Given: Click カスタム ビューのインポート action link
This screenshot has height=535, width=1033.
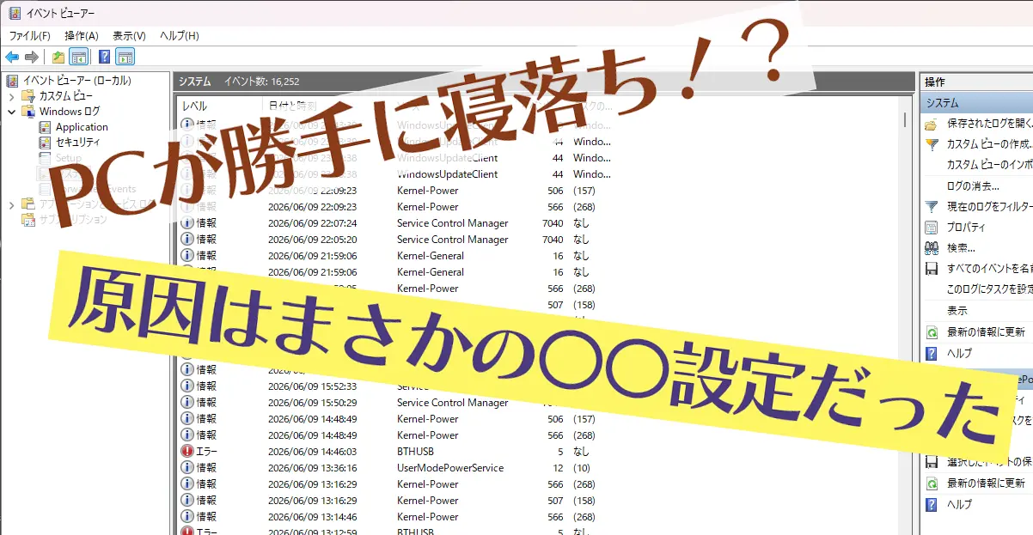Looking at the screenshot, I should coord(989,165).
